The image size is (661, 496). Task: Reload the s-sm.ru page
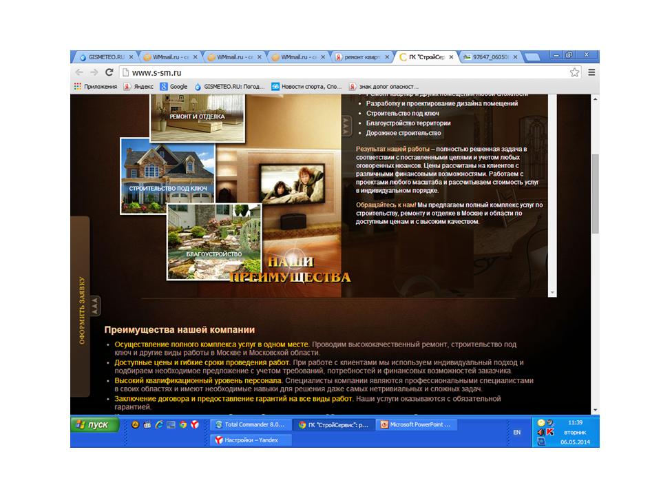(109, 72)
